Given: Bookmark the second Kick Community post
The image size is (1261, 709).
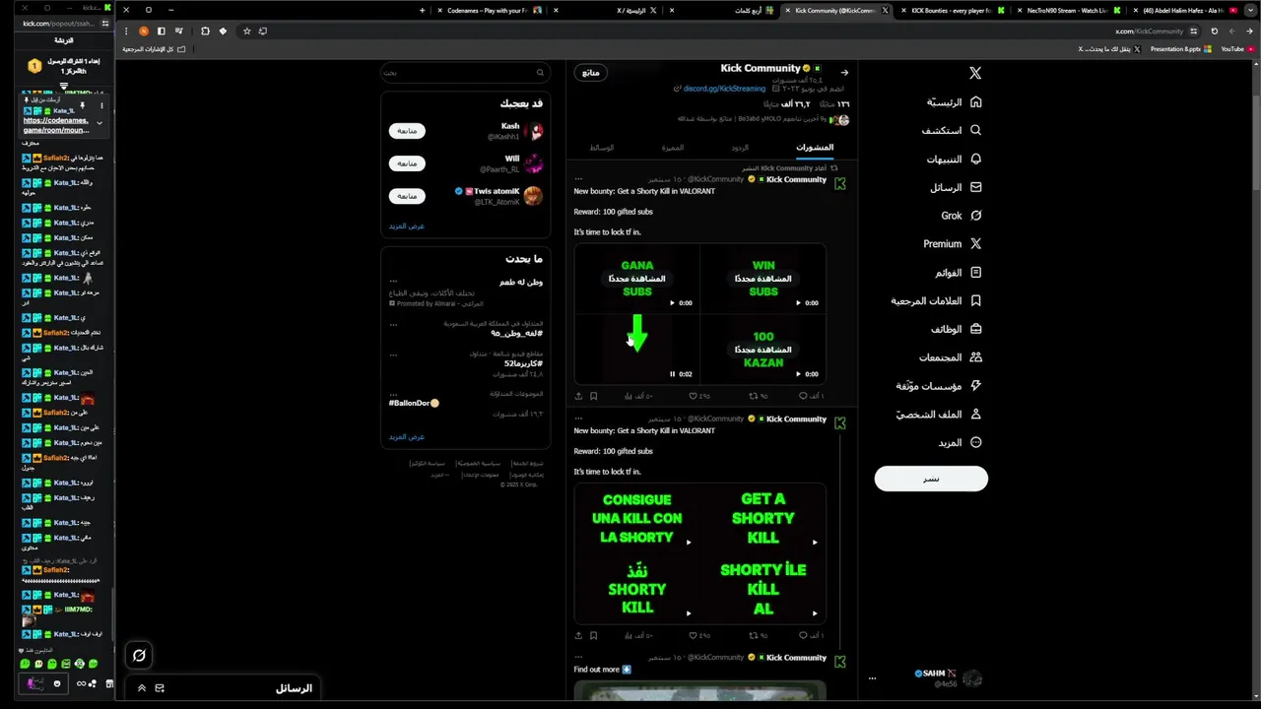Looking at the screenshot, I should (x=593, y=635).
